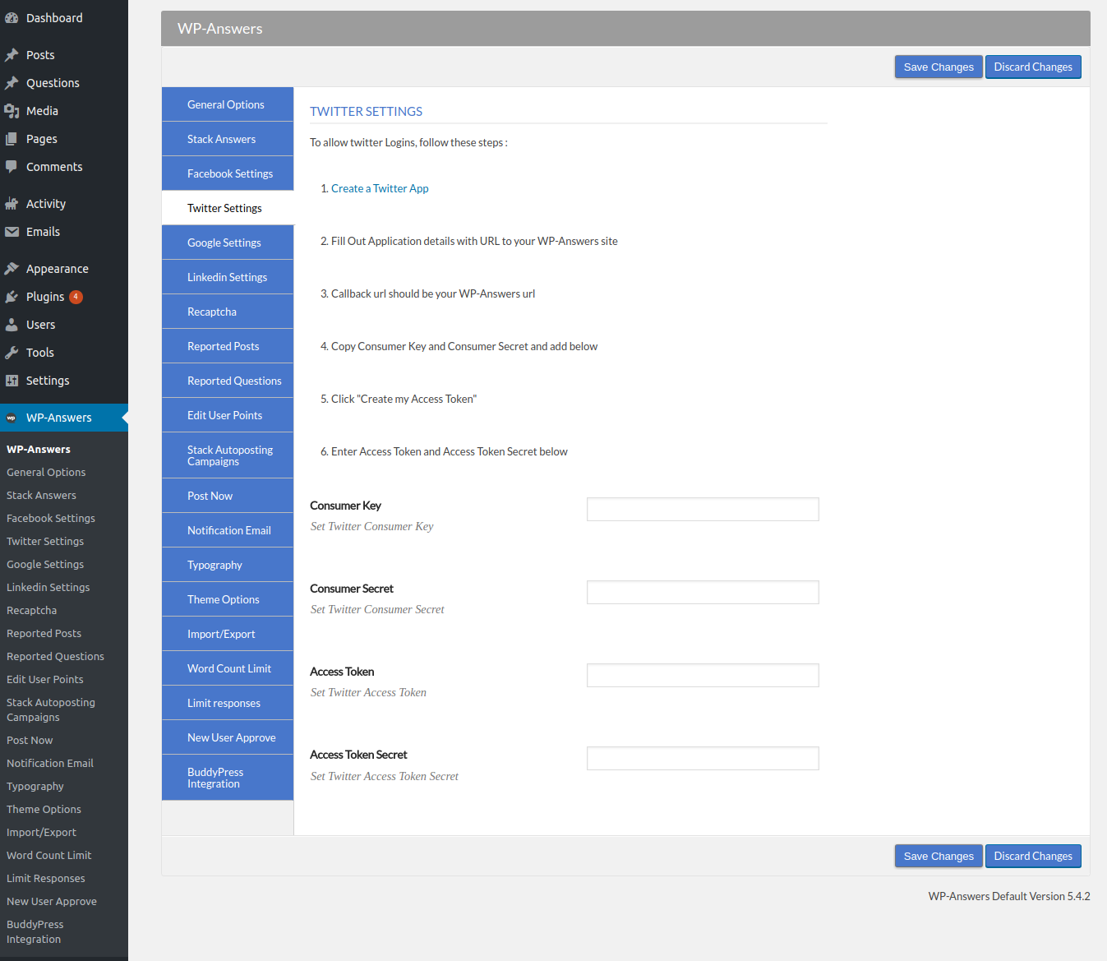This screenshot has height=961, width=1107.
Task: Click the Questions pushpin icon
Action: point(12,83)
